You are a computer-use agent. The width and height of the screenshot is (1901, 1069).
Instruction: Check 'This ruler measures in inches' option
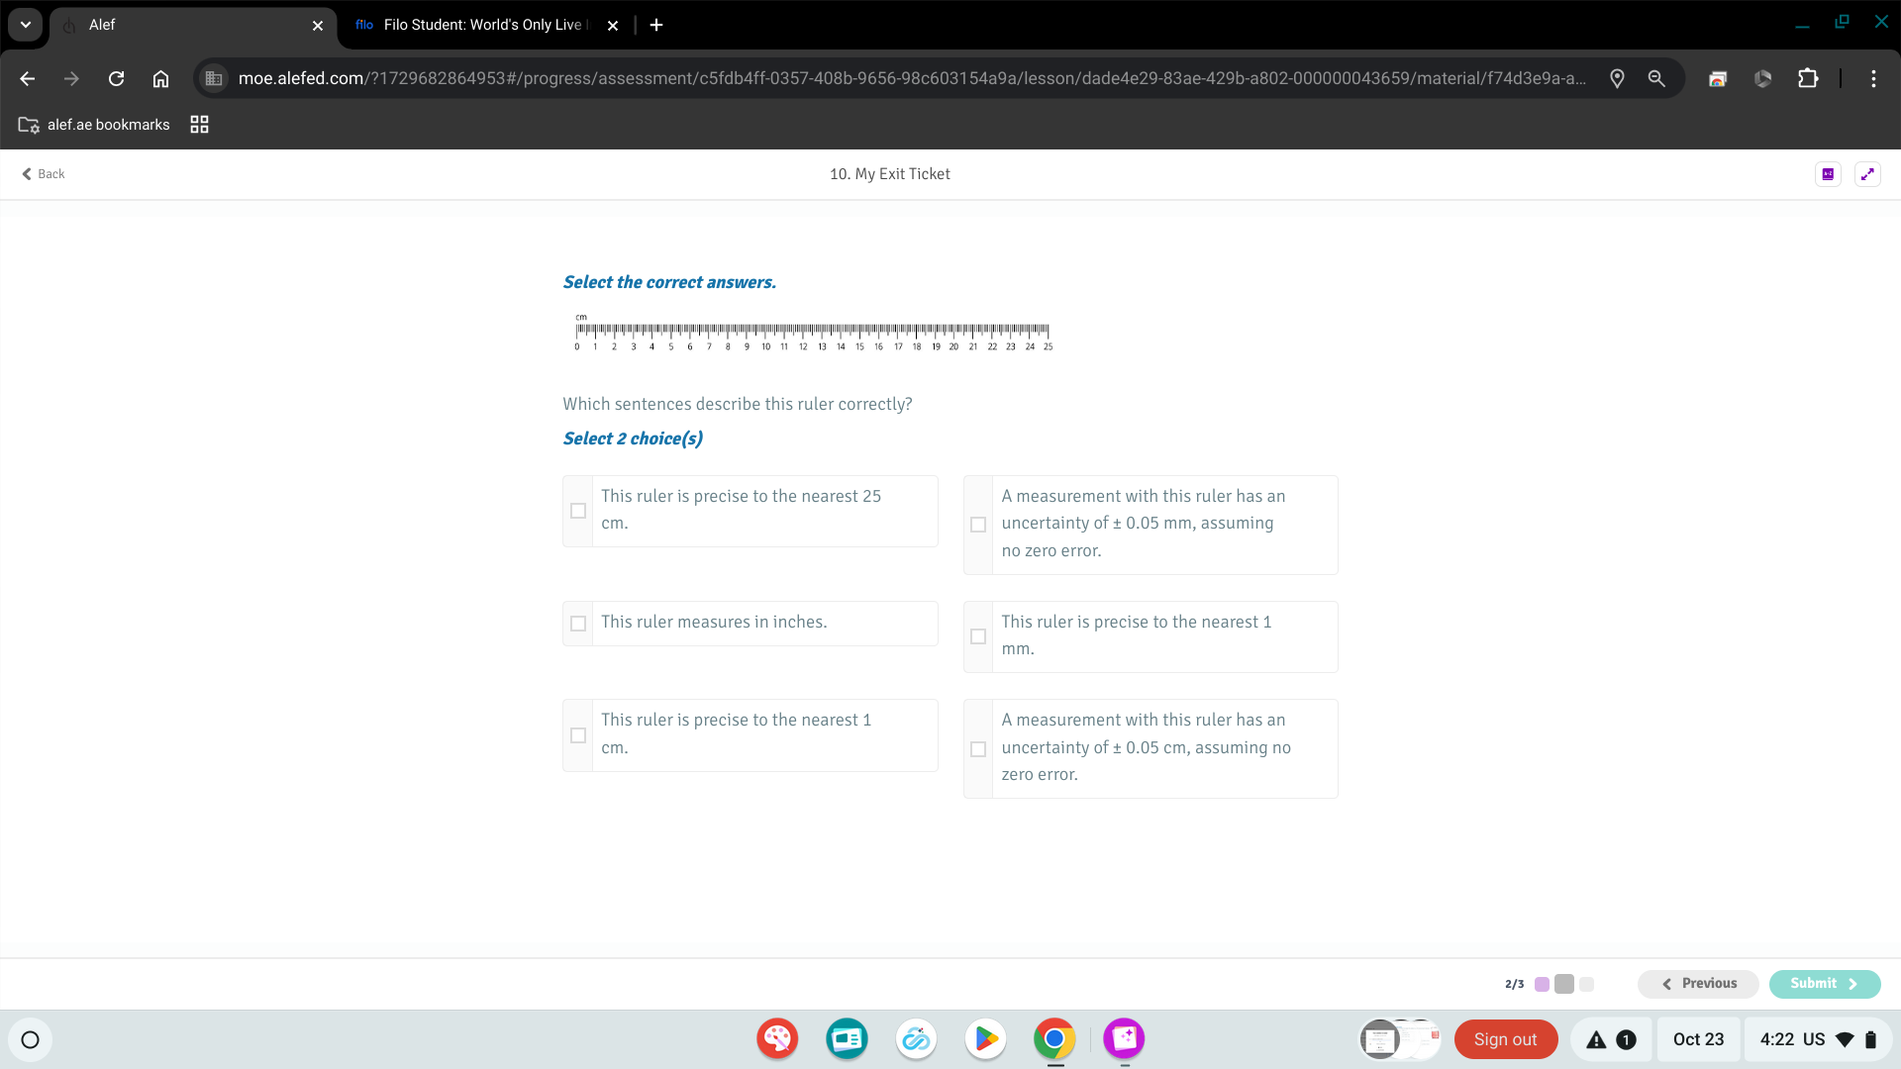click(578, 624)
